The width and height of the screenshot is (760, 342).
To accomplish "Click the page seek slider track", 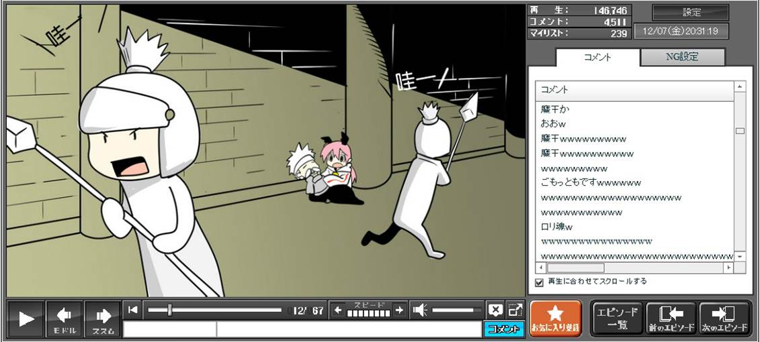I will pyautogui.click(x=215, y=310).
